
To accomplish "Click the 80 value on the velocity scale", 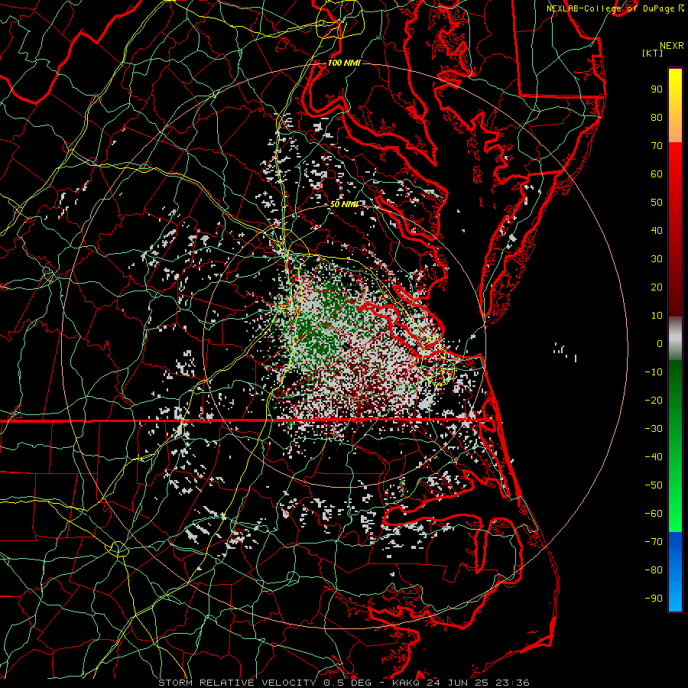I will point(657,118).
